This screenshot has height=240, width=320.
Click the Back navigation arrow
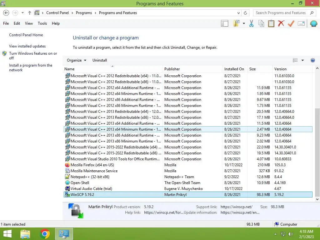[x=6, y=13]
